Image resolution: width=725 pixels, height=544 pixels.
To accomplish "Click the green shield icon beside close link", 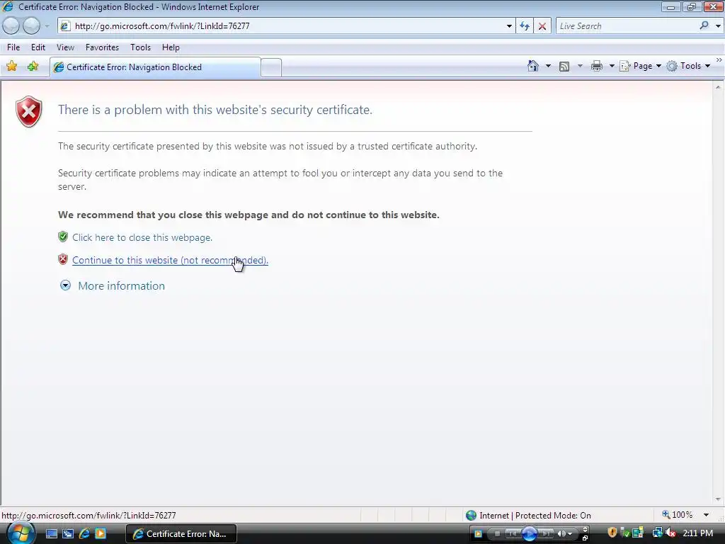I will [x=63, y=237].
